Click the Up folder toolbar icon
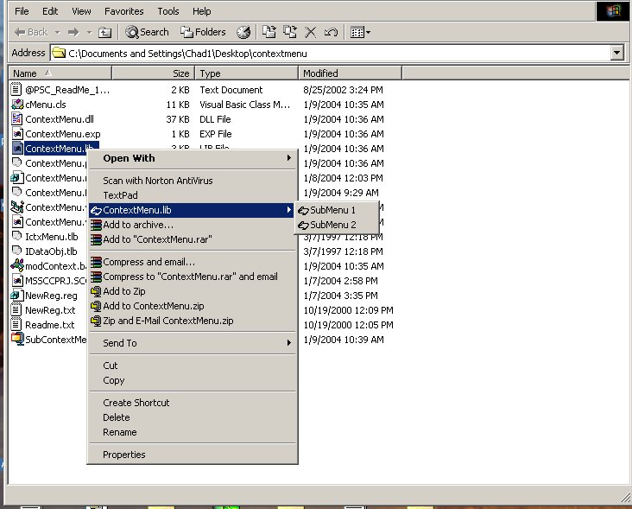This screenshot has height=509, width=632. pyautogui.click(x=104, y=32)
